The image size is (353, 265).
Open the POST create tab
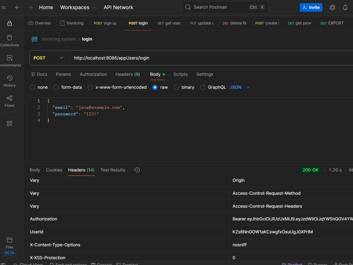[x=267, y=23]
